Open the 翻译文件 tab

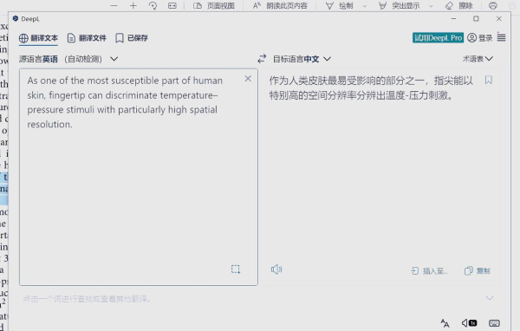[87, 38]
